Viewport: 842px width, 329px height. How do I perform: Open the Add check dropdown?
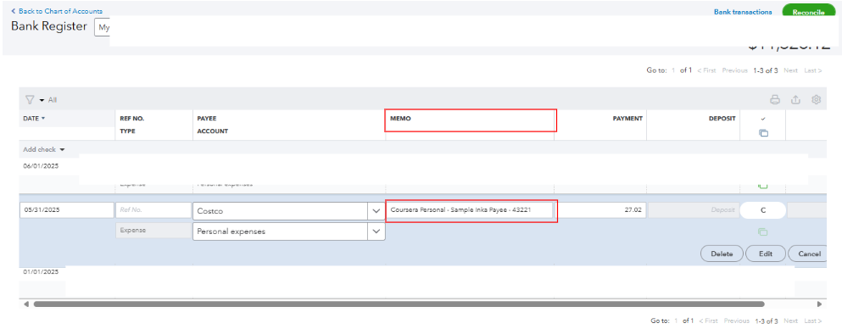pyautogui.click(x=44, y=150)
